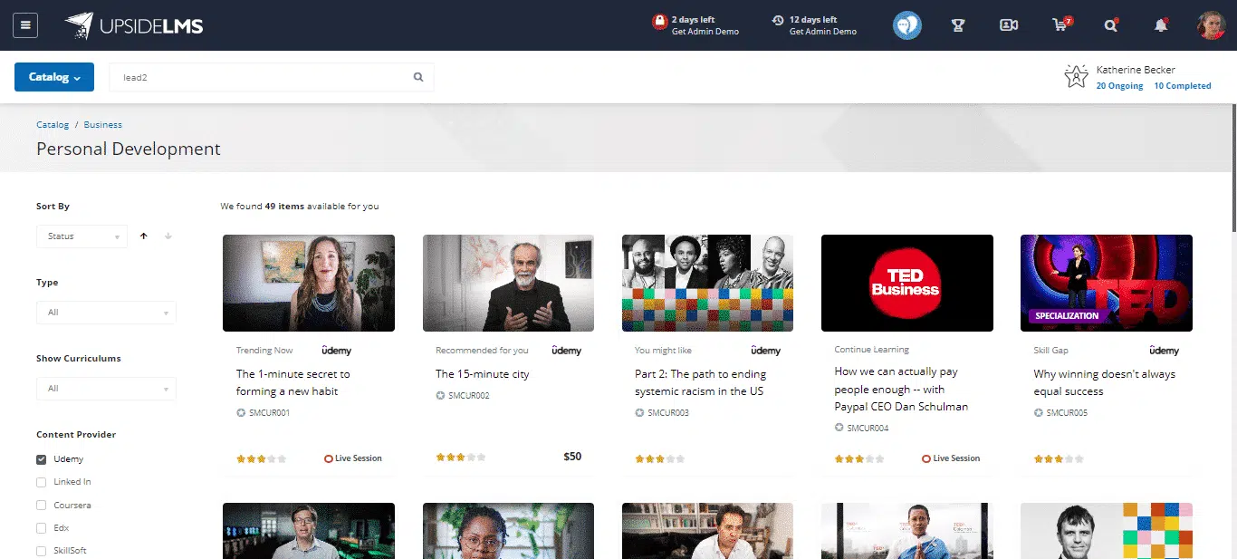Open the 10 Completed courses link

coord(1183,86)
